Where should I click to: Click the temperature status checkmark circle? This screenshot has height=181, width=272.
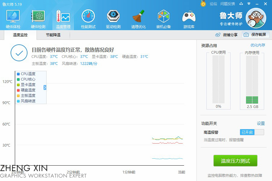tap(19, 53)
